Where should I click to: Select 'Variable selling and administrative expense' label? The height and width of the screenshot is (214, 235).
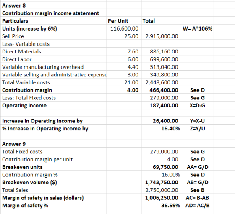[x=54, y=75]
